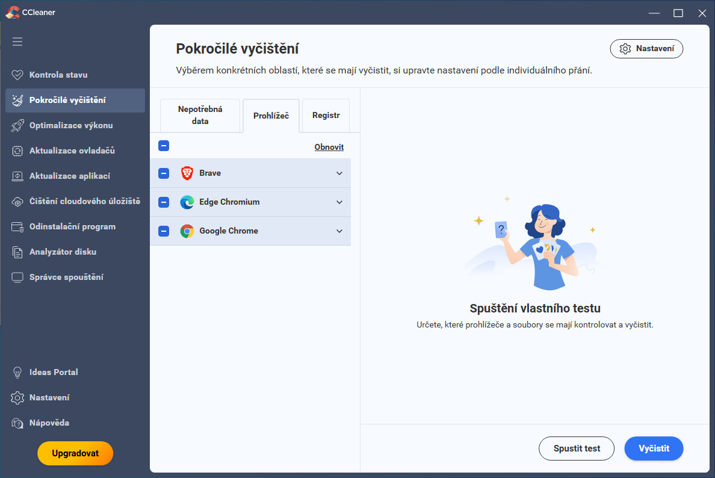Click the Ideas Portal label
The width and height of the screenshot is (715, 478).
click(54, 372)
